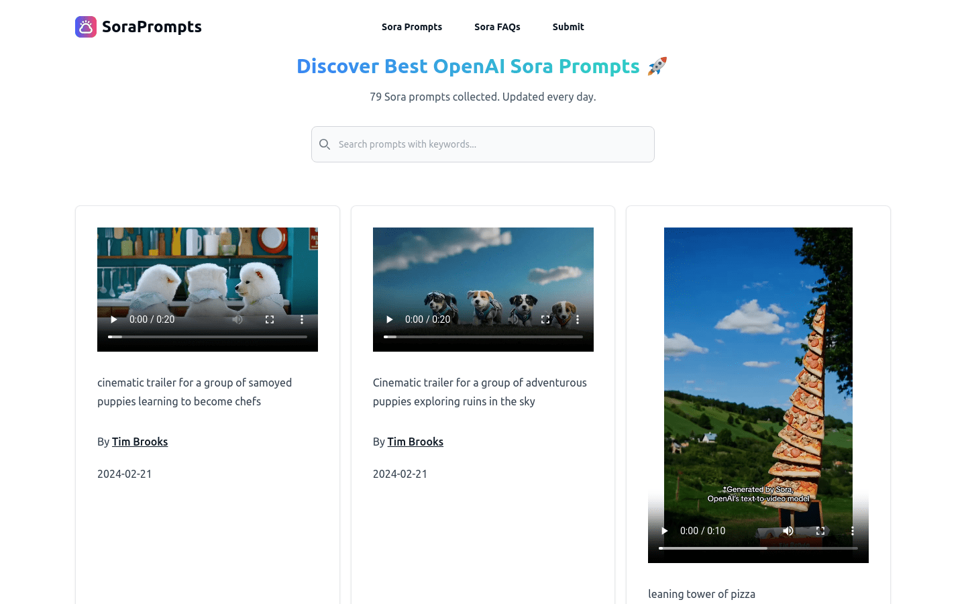Seek on the samoyed puppies video progress bar
Screen dimensions: 966x604
pos(207,337)
